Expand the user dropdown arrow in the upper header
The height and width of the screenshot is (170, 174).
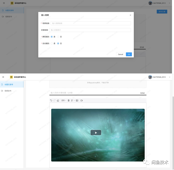click(x=169, y=3)
